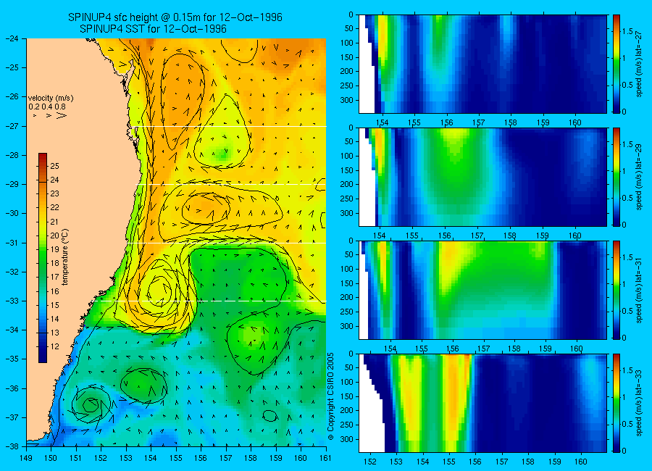Click the speed color bar for lat=-29
This screenshot has width=652, height=471.
coord(616,177)
